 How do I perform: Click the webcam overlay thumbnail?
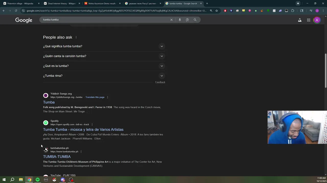point(297,127)
